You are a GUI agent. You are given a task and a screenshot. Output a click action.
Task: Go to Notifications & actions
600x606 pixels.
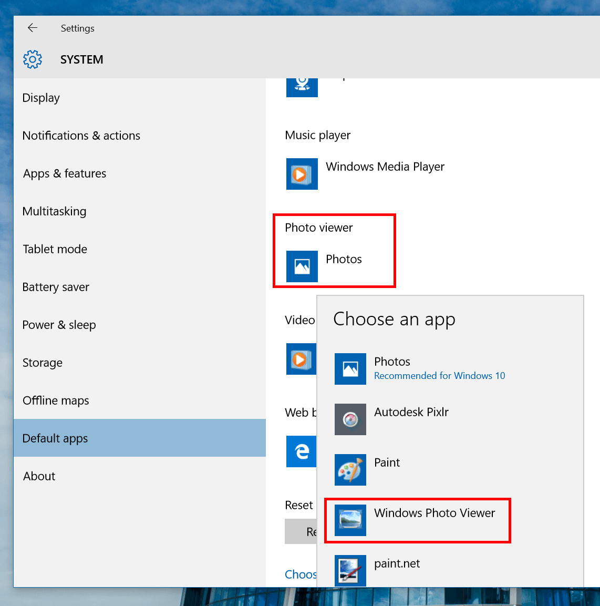pyautogui.click(x=81, y=136)
